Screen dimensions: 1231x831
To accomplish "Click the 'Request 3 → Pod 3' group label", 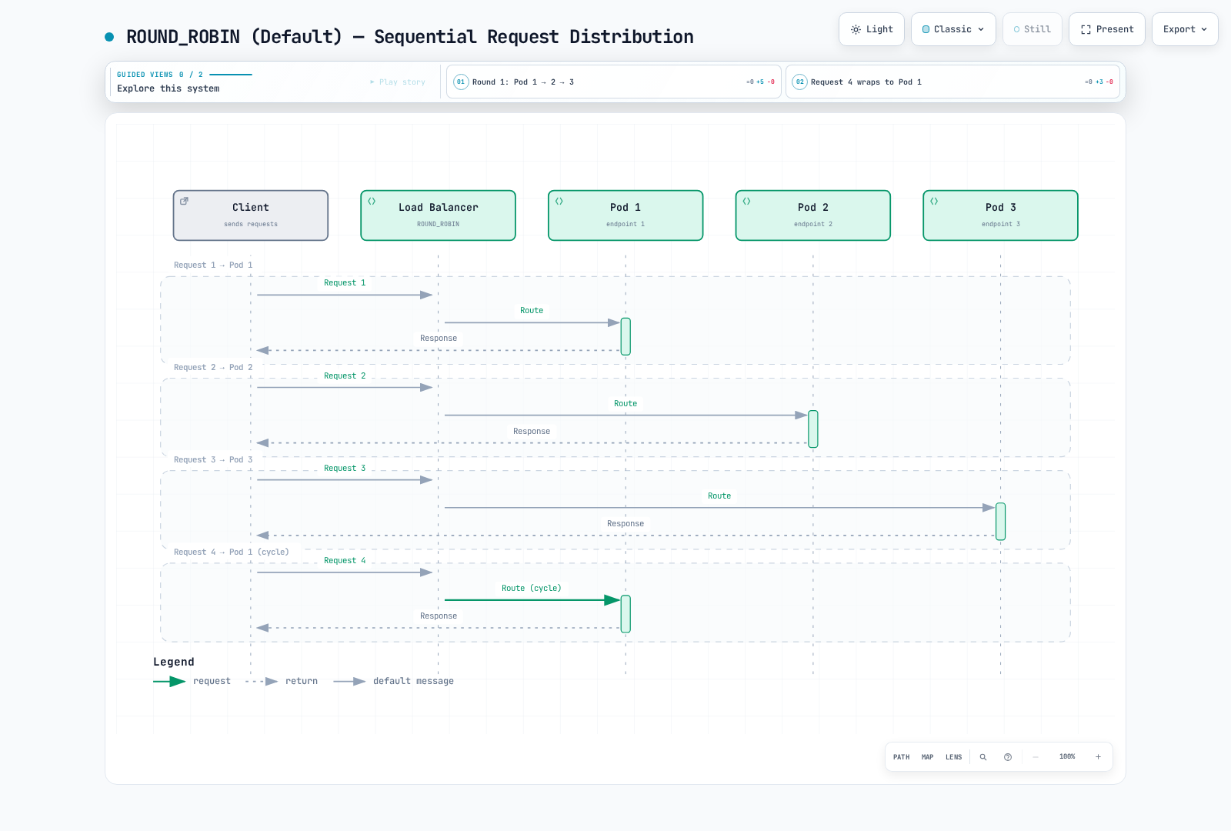I will (x=213, y=460).
